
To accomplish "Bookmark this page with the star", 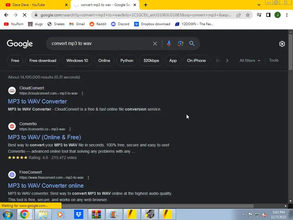I will click(248, 15).
